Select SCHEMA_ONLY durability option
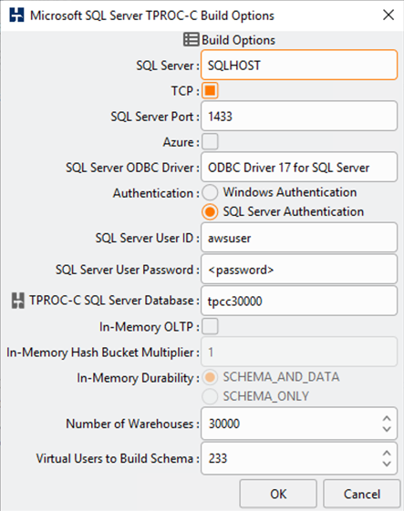Screen dimensions: 404x511 (210, 396)
